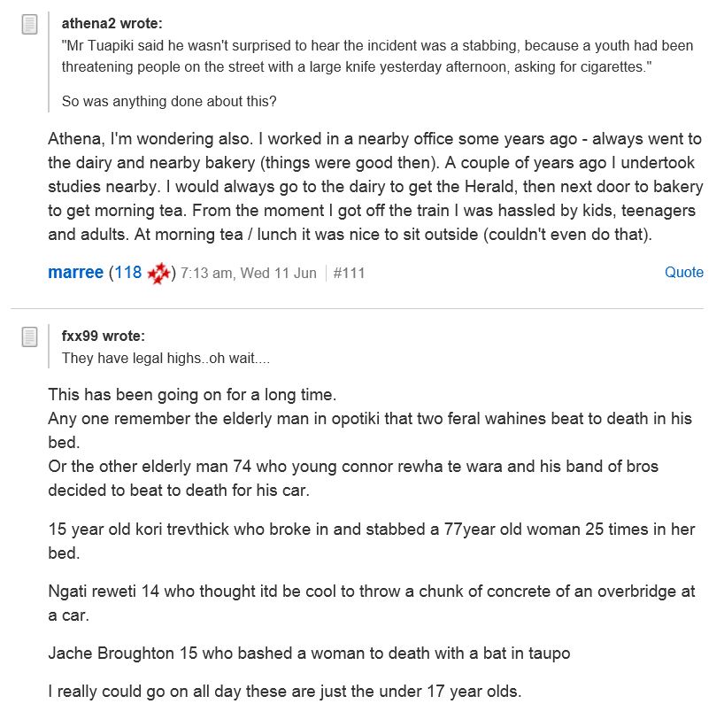Click the quoted Mr Tuapiki statement
Image resolution: width=724 pixels, height=704 pixels.
(x=377, y=55)
